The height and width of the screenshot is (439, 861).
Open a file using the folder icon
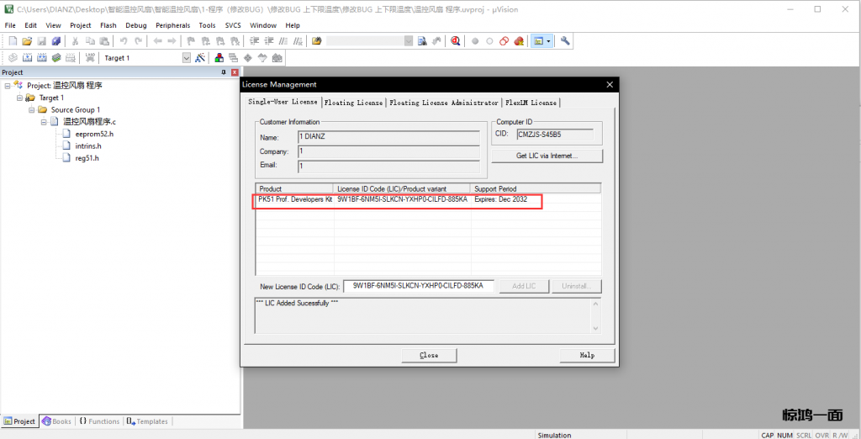[27, 41]
